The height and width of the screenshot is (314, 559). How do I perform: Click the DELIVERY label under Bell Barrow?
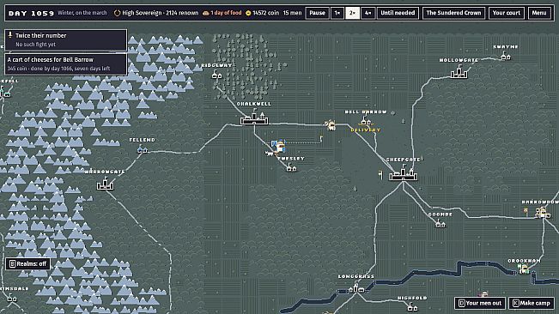click(366, 130)
